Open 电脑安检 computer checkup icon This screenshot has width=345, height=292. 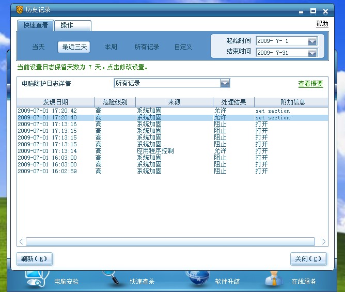37,279
